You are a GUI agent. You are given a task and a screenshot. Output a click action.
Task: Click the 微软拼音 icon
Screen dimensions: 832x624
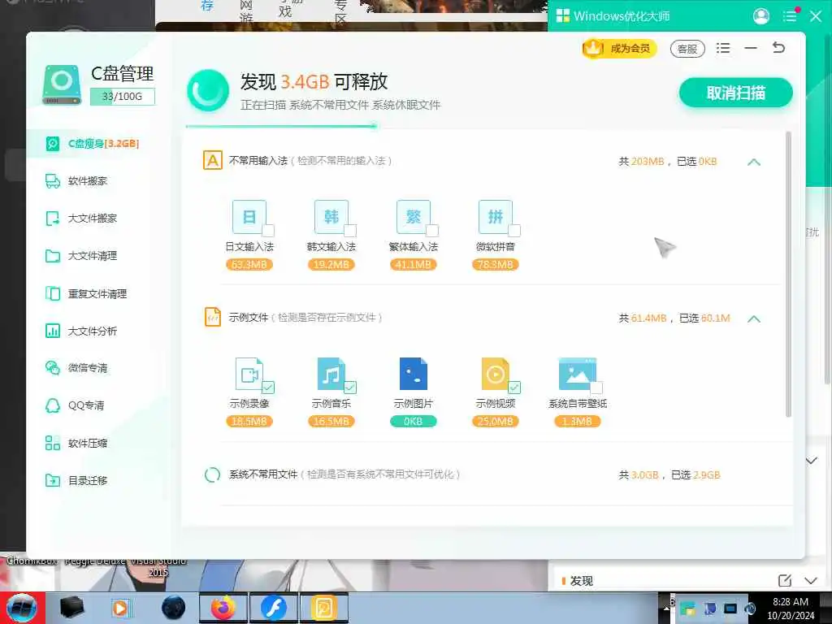click(495, 216)
